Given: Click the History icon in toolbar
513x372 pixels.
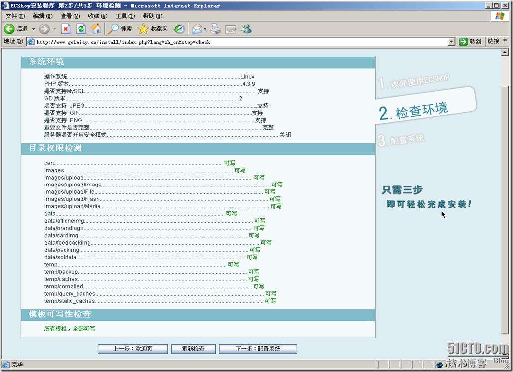Looking at the screenshot, I should tap(179, 29).
